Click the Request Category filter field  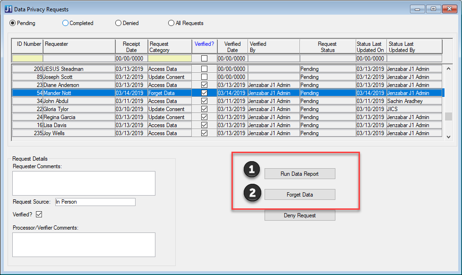click(x=170, y=59)
